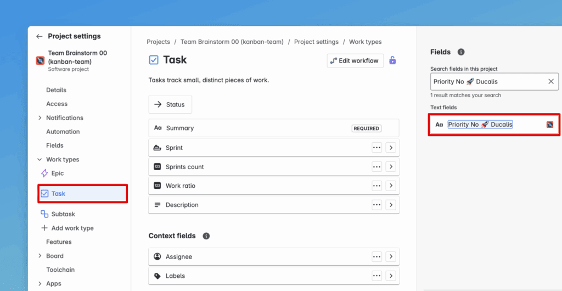The height and width of the screenshot is (291, 562).
Task: Click the info icon beside Context fields
Action: (x=206, y=236)
